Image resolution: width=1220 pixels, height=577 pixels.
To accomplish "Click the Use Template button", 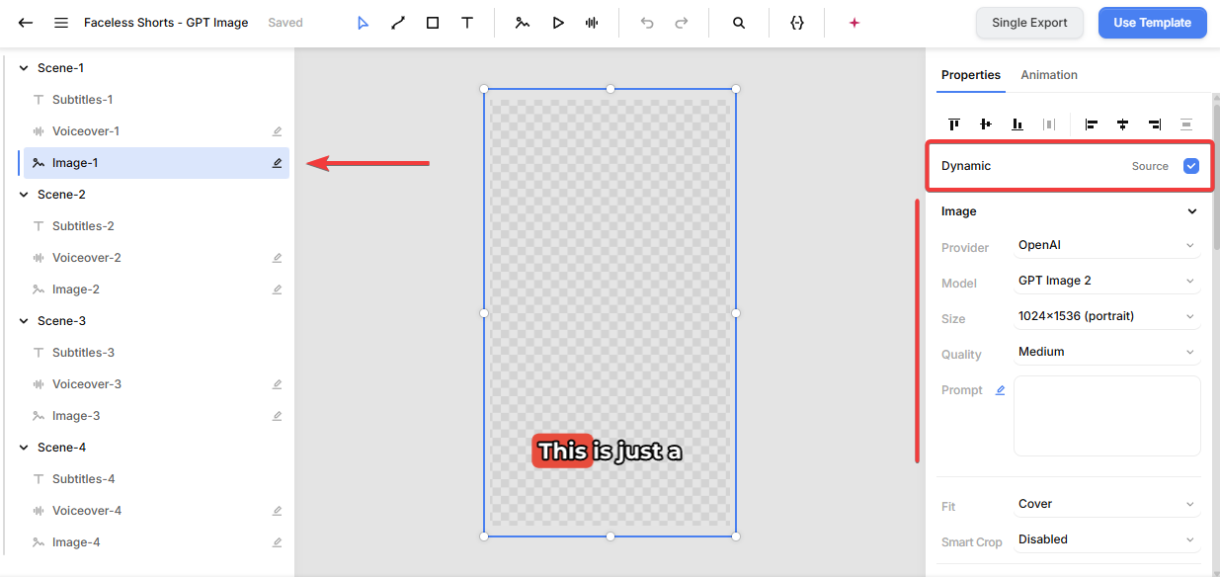I will [1153, 23].
